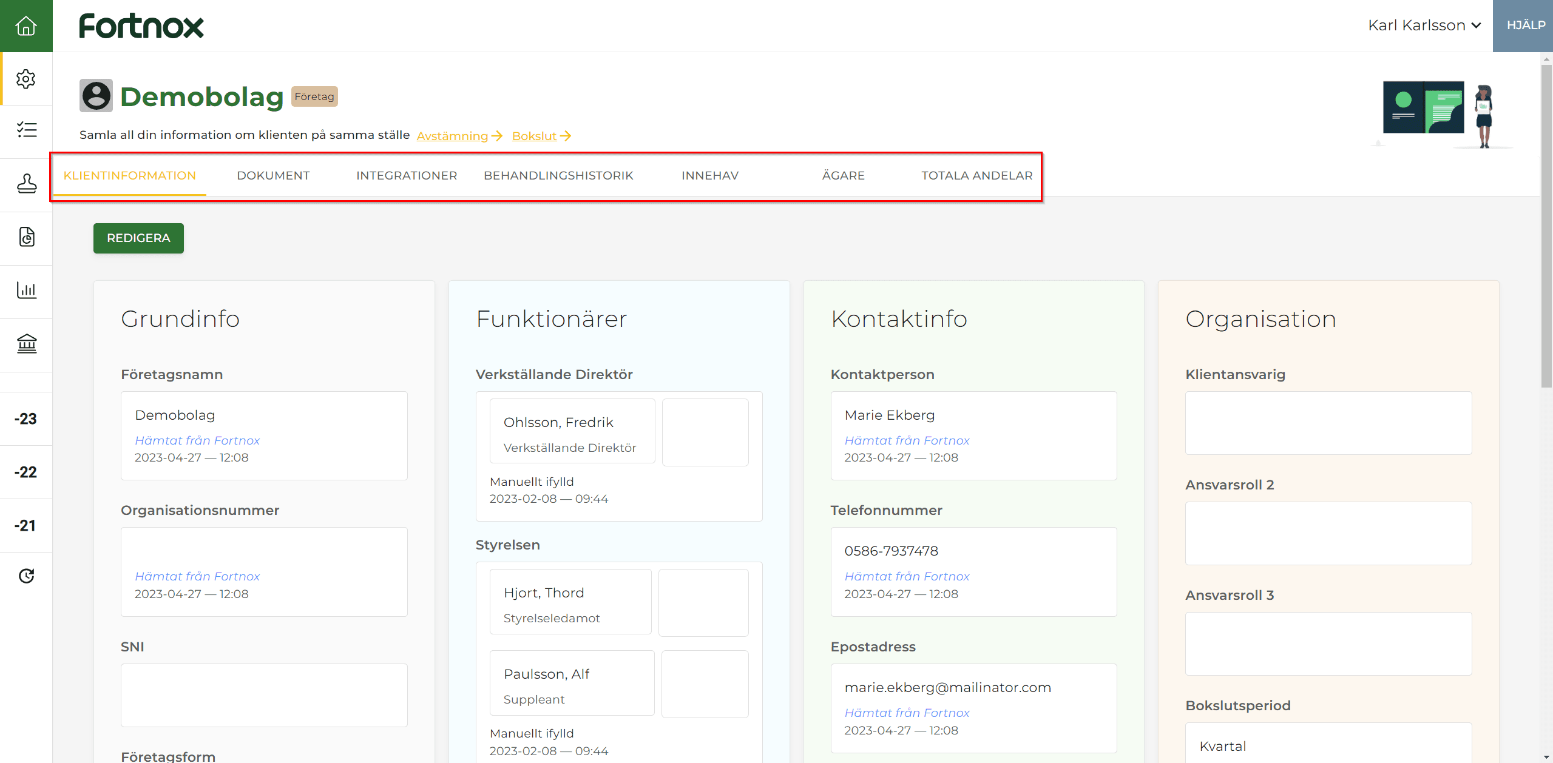Screen dimensions: 1553x763
Task: Click the Telefonnummer field 0586-7937478
Action: click(x=973, y=572)
